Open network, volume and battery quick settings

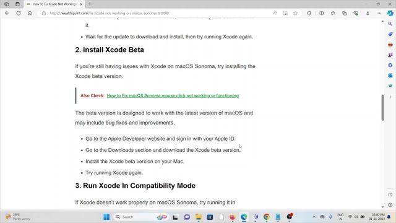(x=356, y=217)
